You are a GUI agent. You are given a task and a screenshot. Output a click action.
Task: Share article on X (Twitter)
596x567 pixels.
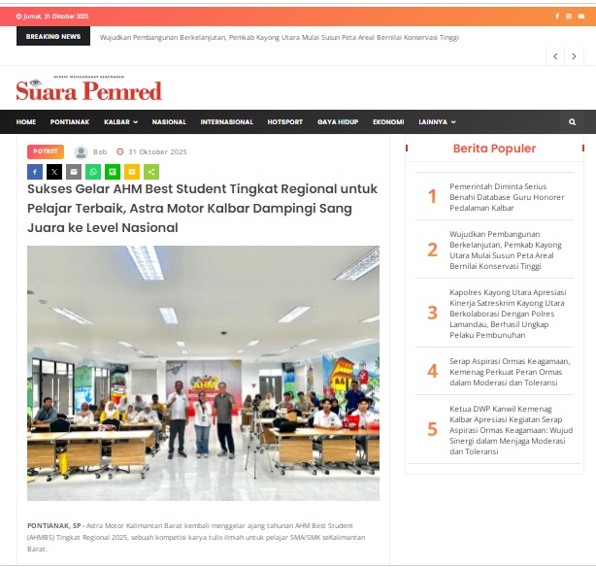click(x=54, y=172)
